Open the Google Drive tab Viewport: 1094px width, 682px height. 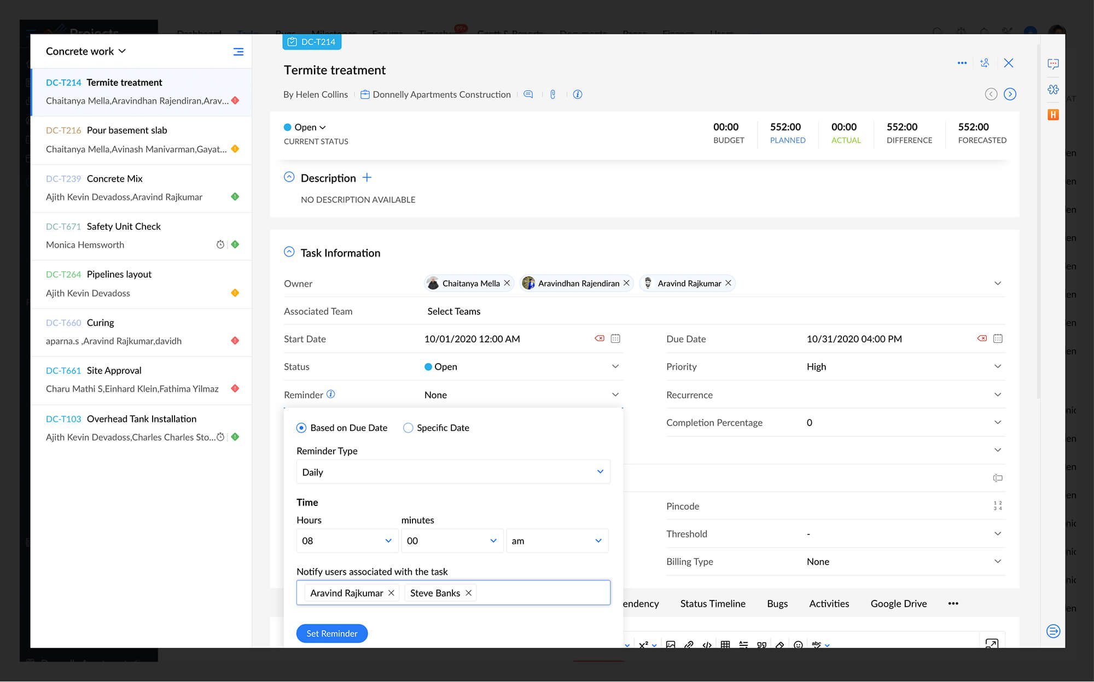pyautogui.click(x=898, y=603)
